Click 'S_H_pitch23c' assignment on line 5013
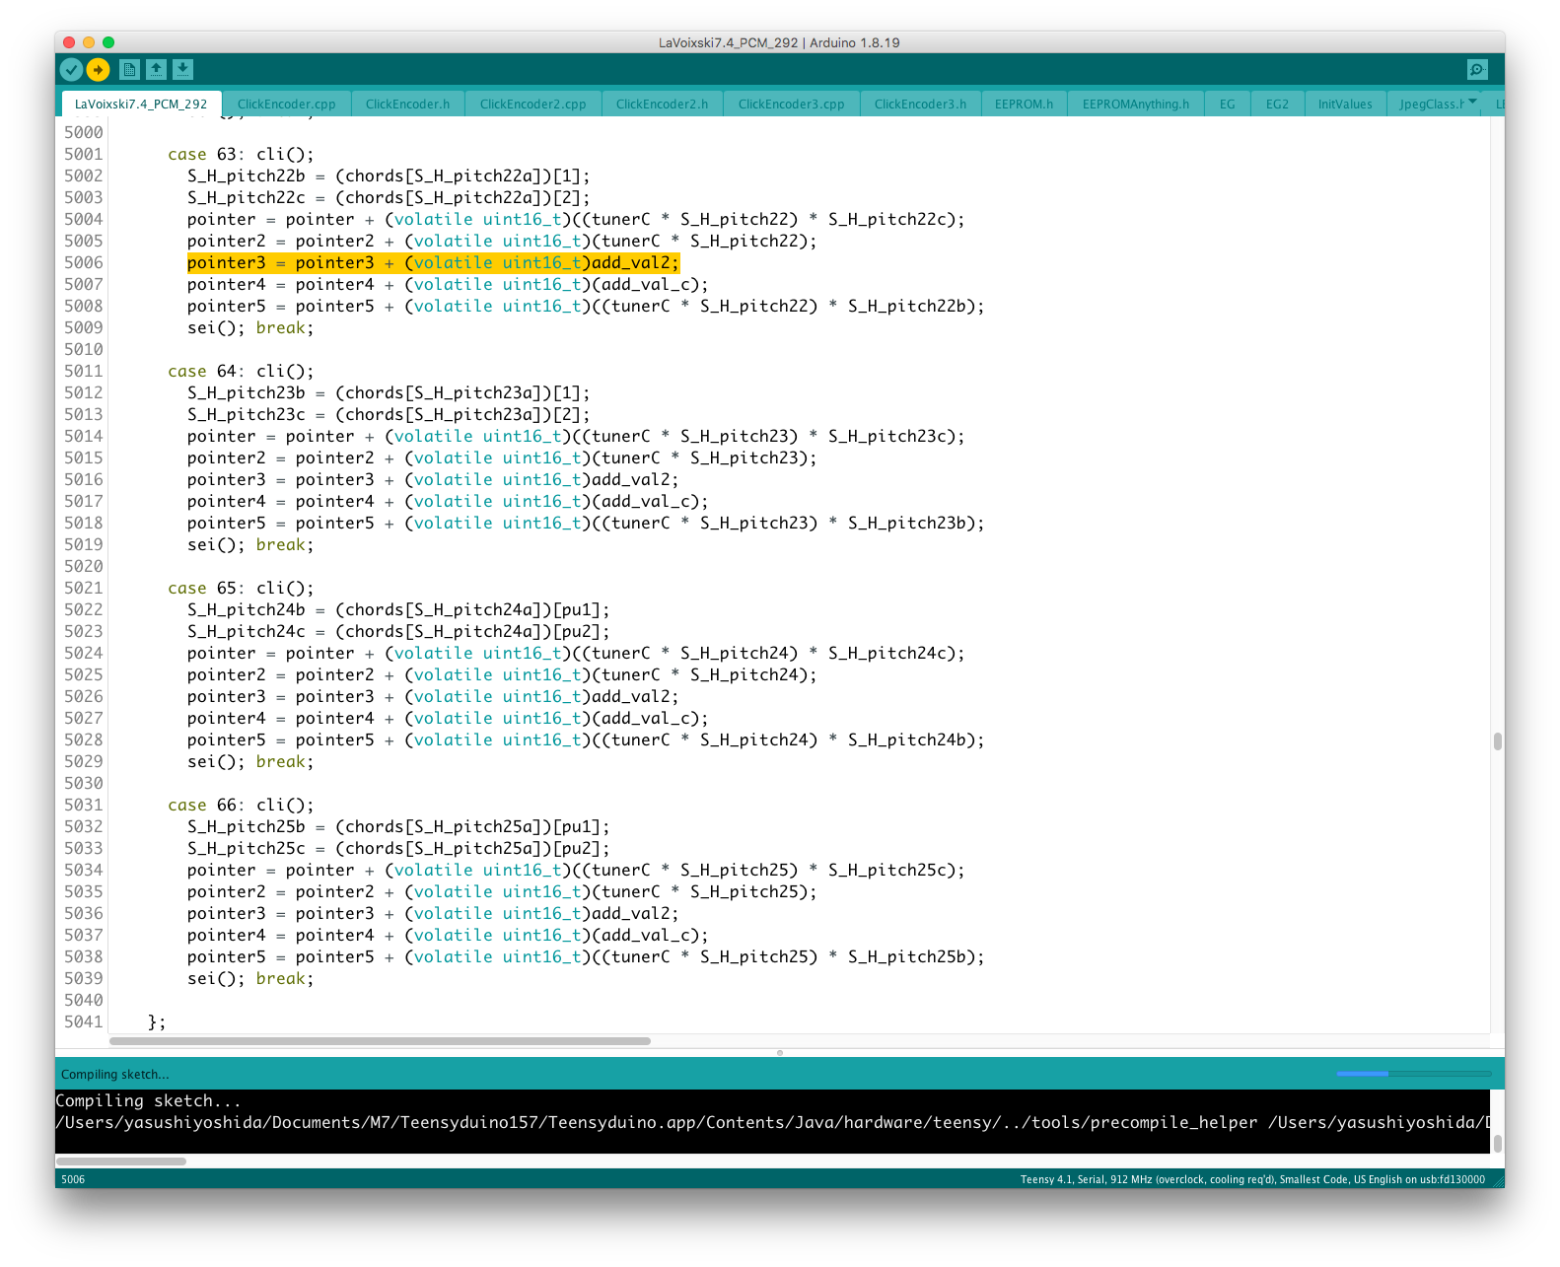 click(389, 414)
